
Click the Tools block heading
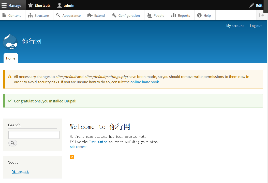tap(13, 162)
